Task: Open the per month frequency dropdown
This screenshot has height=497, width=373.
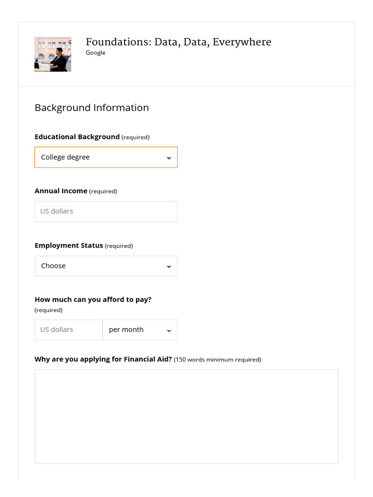Action: pyautogui.click(x=140, y=330)
